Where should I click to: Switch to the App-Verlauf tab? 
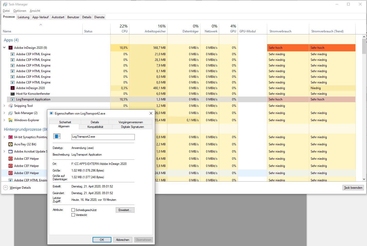click(x=40, y=17)
